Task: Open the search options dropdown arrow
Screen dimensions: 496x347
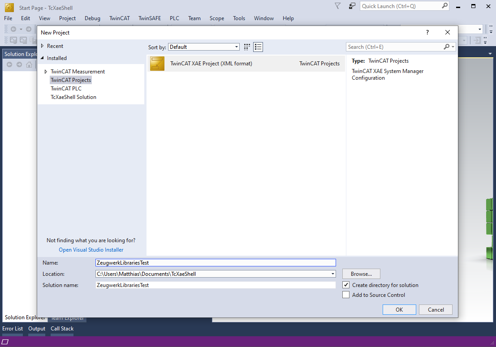Action: point(453,47)
